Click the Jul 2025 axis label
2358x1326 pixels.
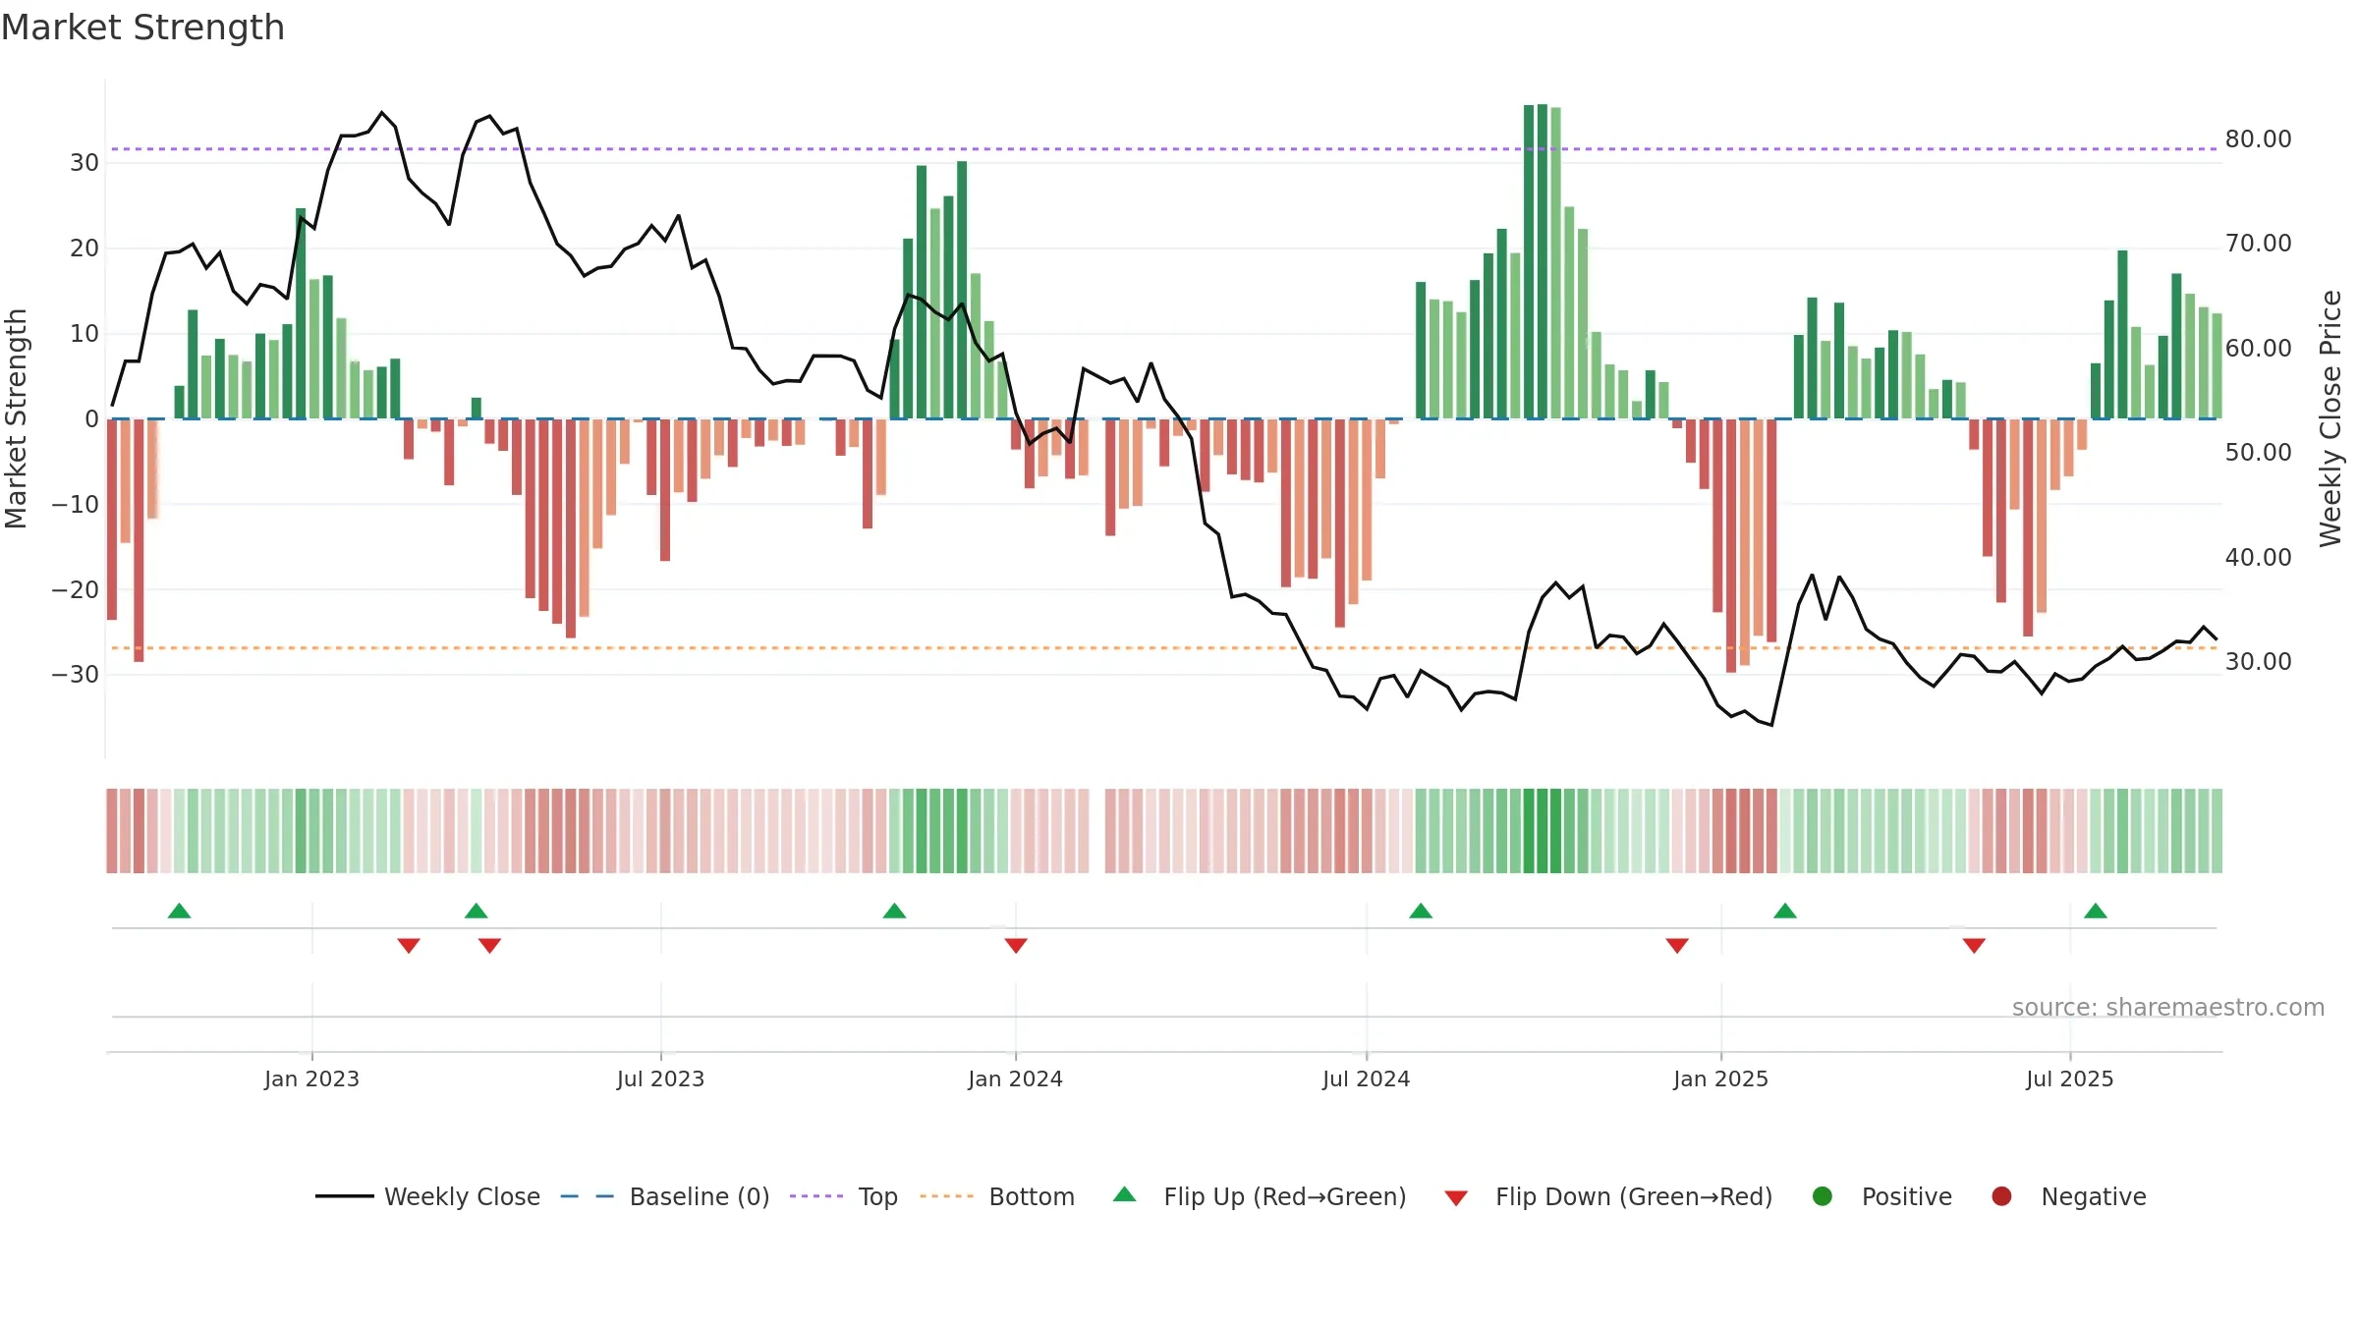[x=2069, y=1078]
